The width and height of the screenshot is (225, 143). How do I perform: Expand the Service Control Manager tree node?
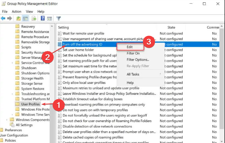(12, 63)
